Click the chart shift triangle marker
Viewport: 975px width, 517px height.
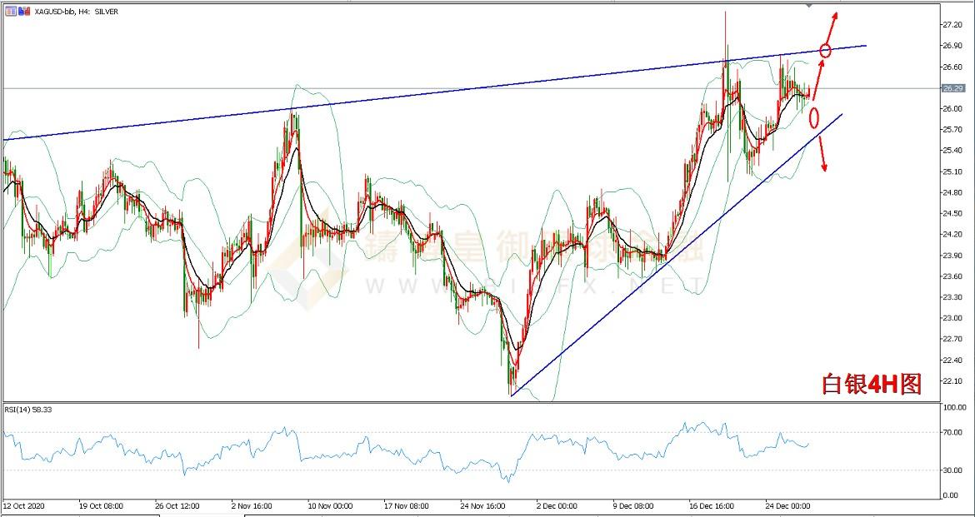click(x=807, y=5)
